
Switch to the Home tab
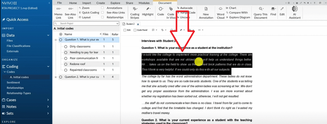click(73, 3)
